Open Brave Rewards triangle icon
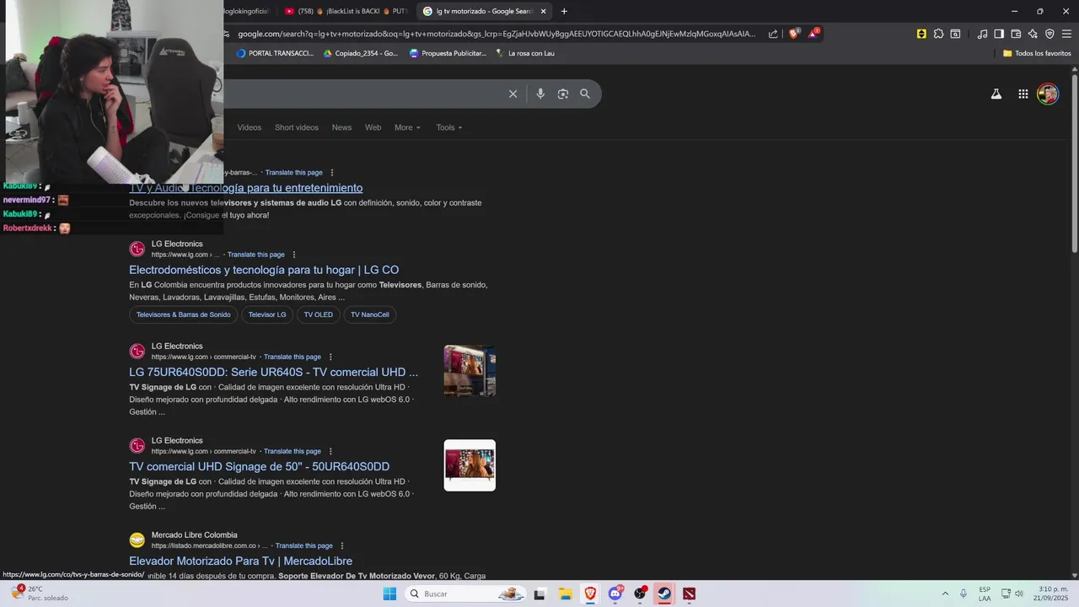1079x607 pixels. tap(813, 34)
